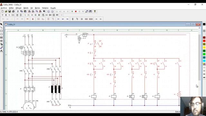Pick the gray color swatch
The image size is (206, 116).
tap(204, 31)
